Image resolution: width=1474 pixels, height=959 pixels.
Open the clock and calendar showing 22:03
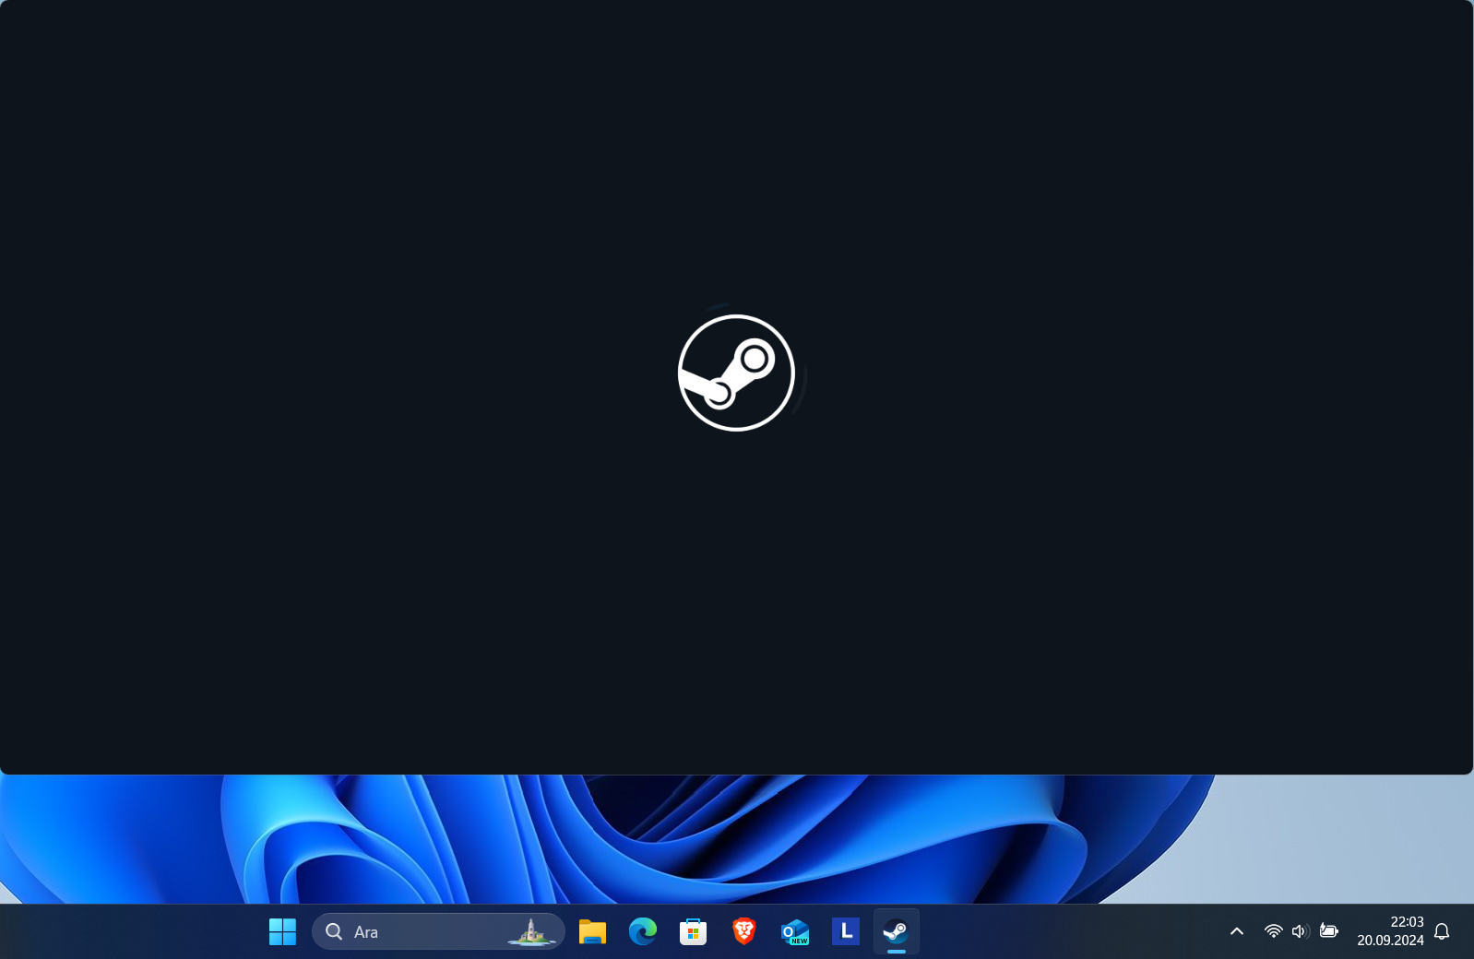pos(1391,931)
